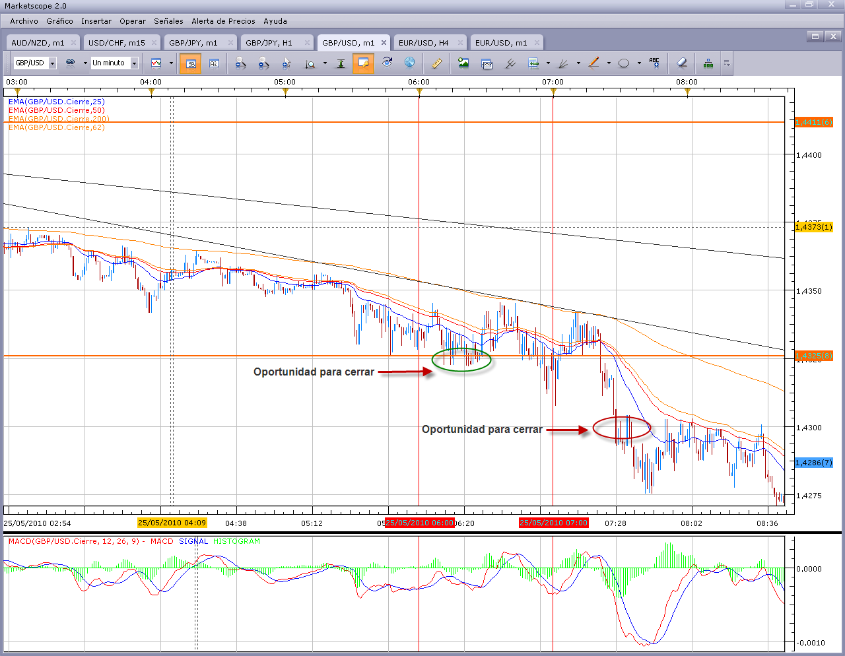The image size is (845, 656).
Task: Open the Un minuto timeframe dropdown
Action: (134, 63)
